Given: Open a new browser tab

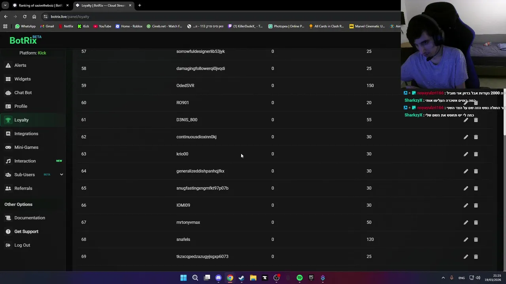Looking at the screenshot, I should 140,6.
